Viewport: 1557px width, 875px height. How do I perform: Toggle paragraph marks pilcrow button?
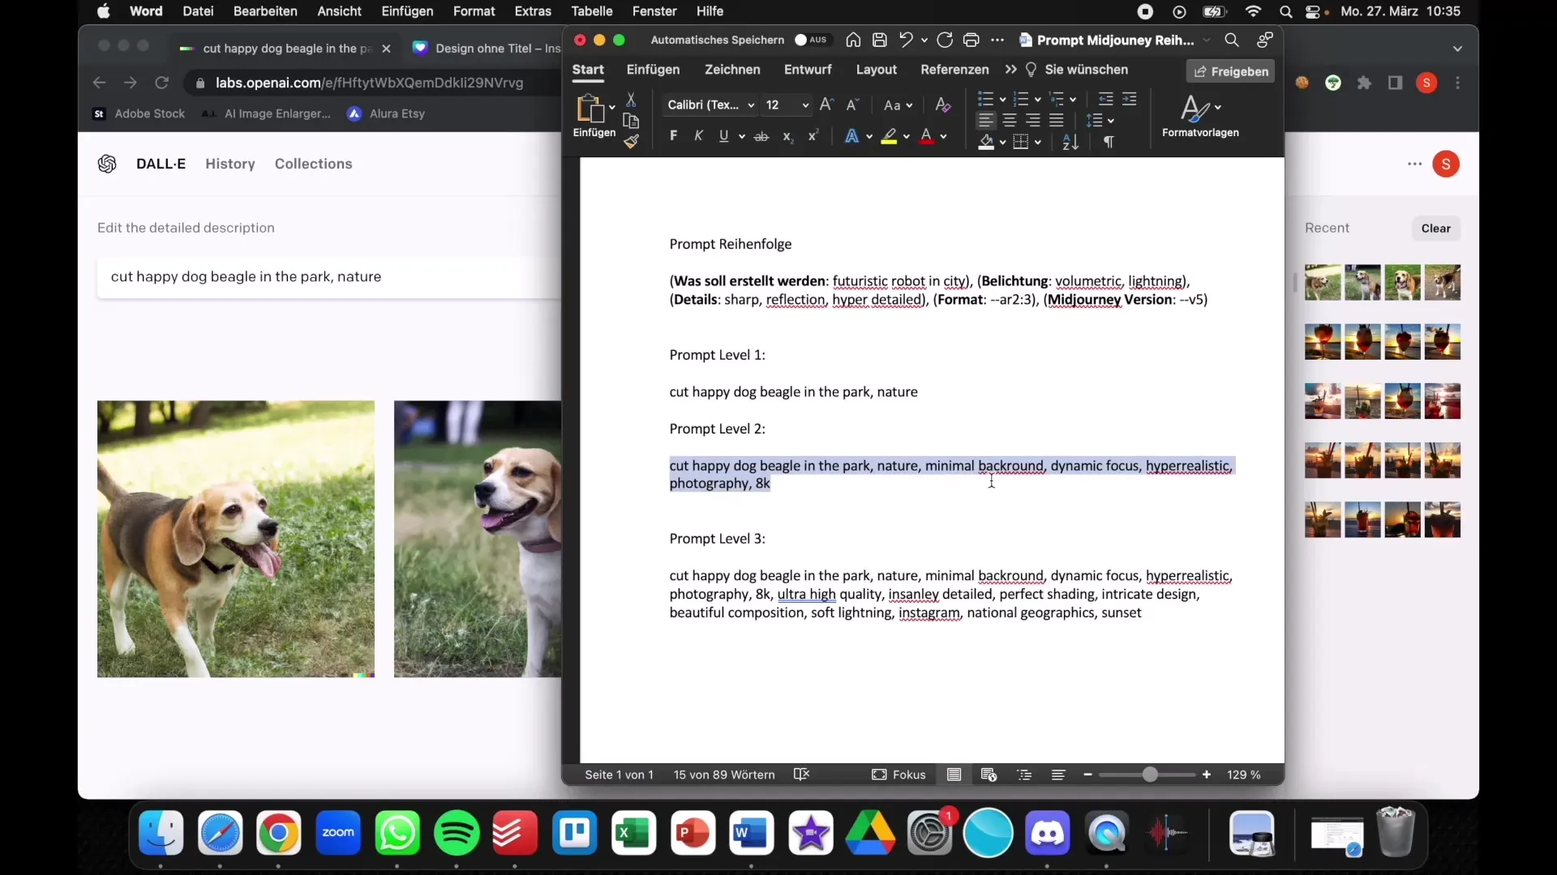click(x=1109, y=143)
